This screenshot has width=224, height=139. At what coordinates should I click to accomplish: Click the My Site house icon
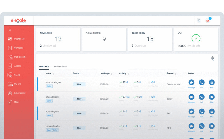click(10, 84)
